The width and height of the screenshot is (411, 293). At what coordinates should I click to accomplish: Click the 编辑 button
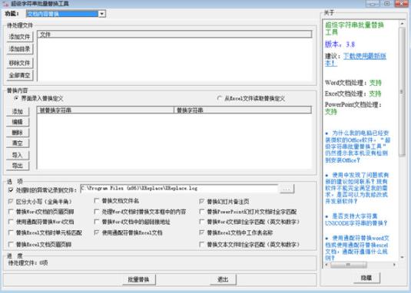coord(18,122)
